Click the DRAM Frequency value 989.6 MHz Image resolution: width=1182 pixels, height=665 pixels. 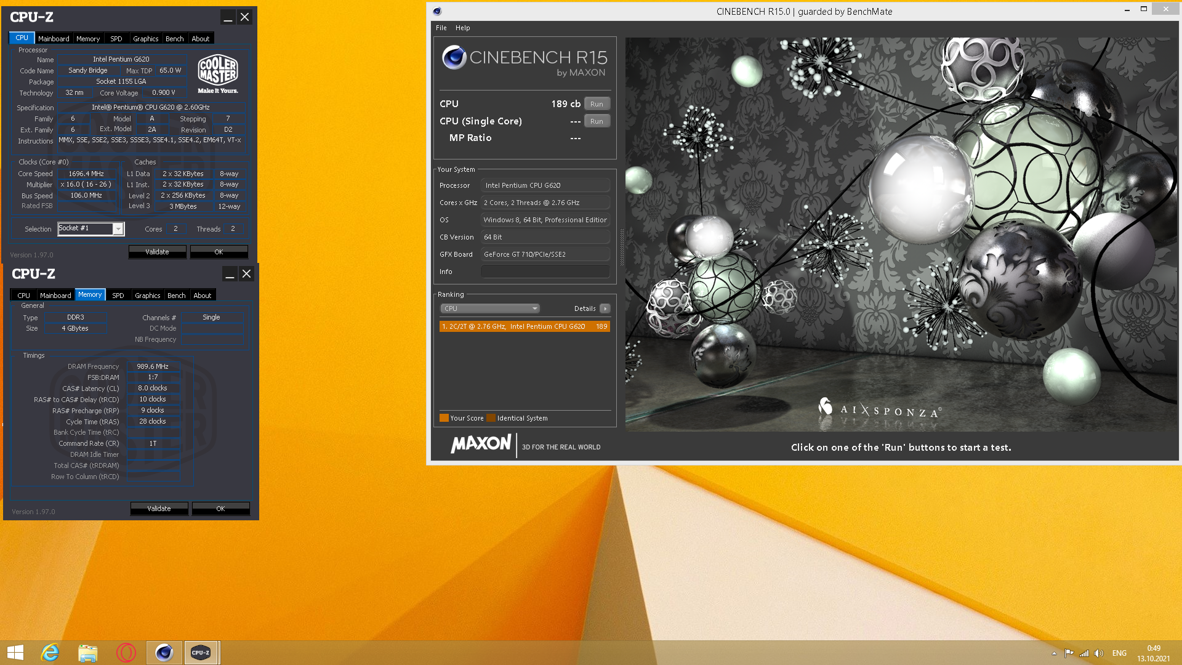point(153,366)
